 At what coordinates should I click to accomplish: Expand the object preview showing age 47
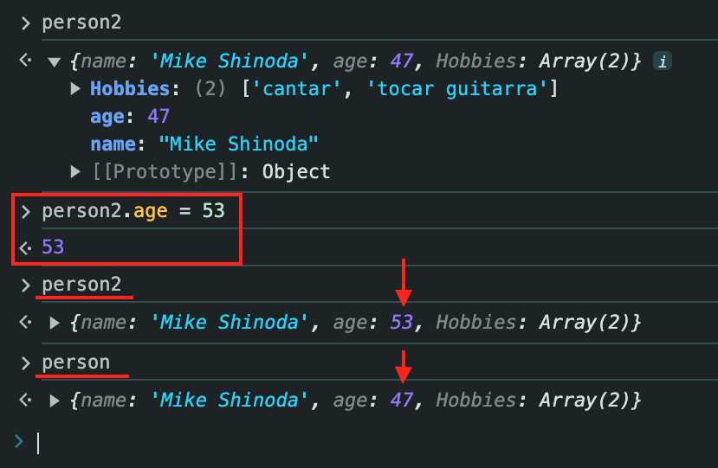pos(55,401)
